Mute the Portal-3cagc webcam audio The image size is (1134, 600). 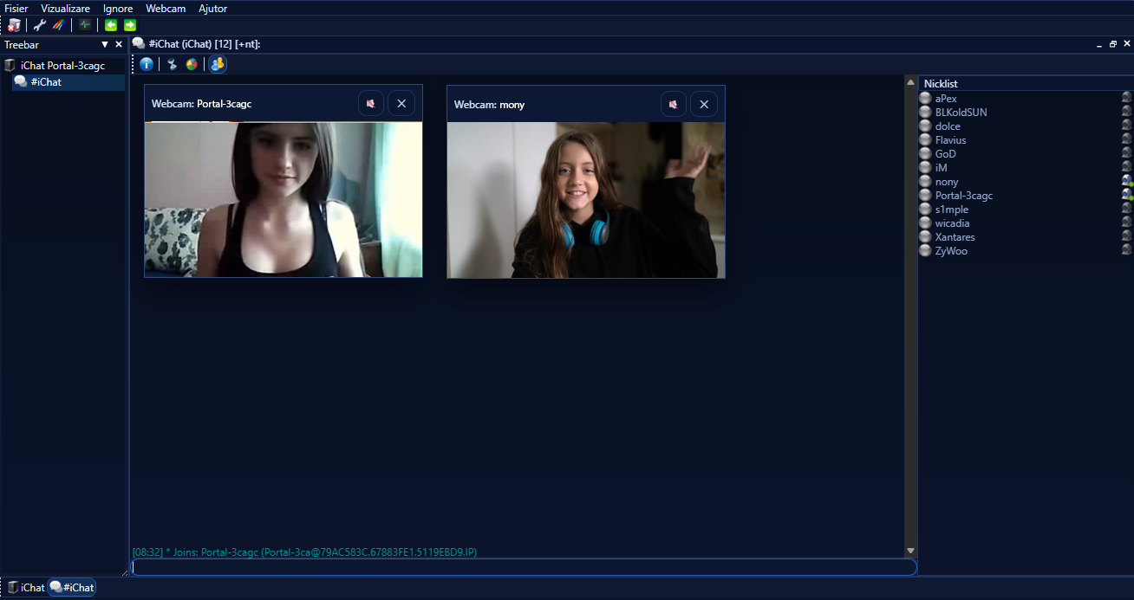pos(371,104)
